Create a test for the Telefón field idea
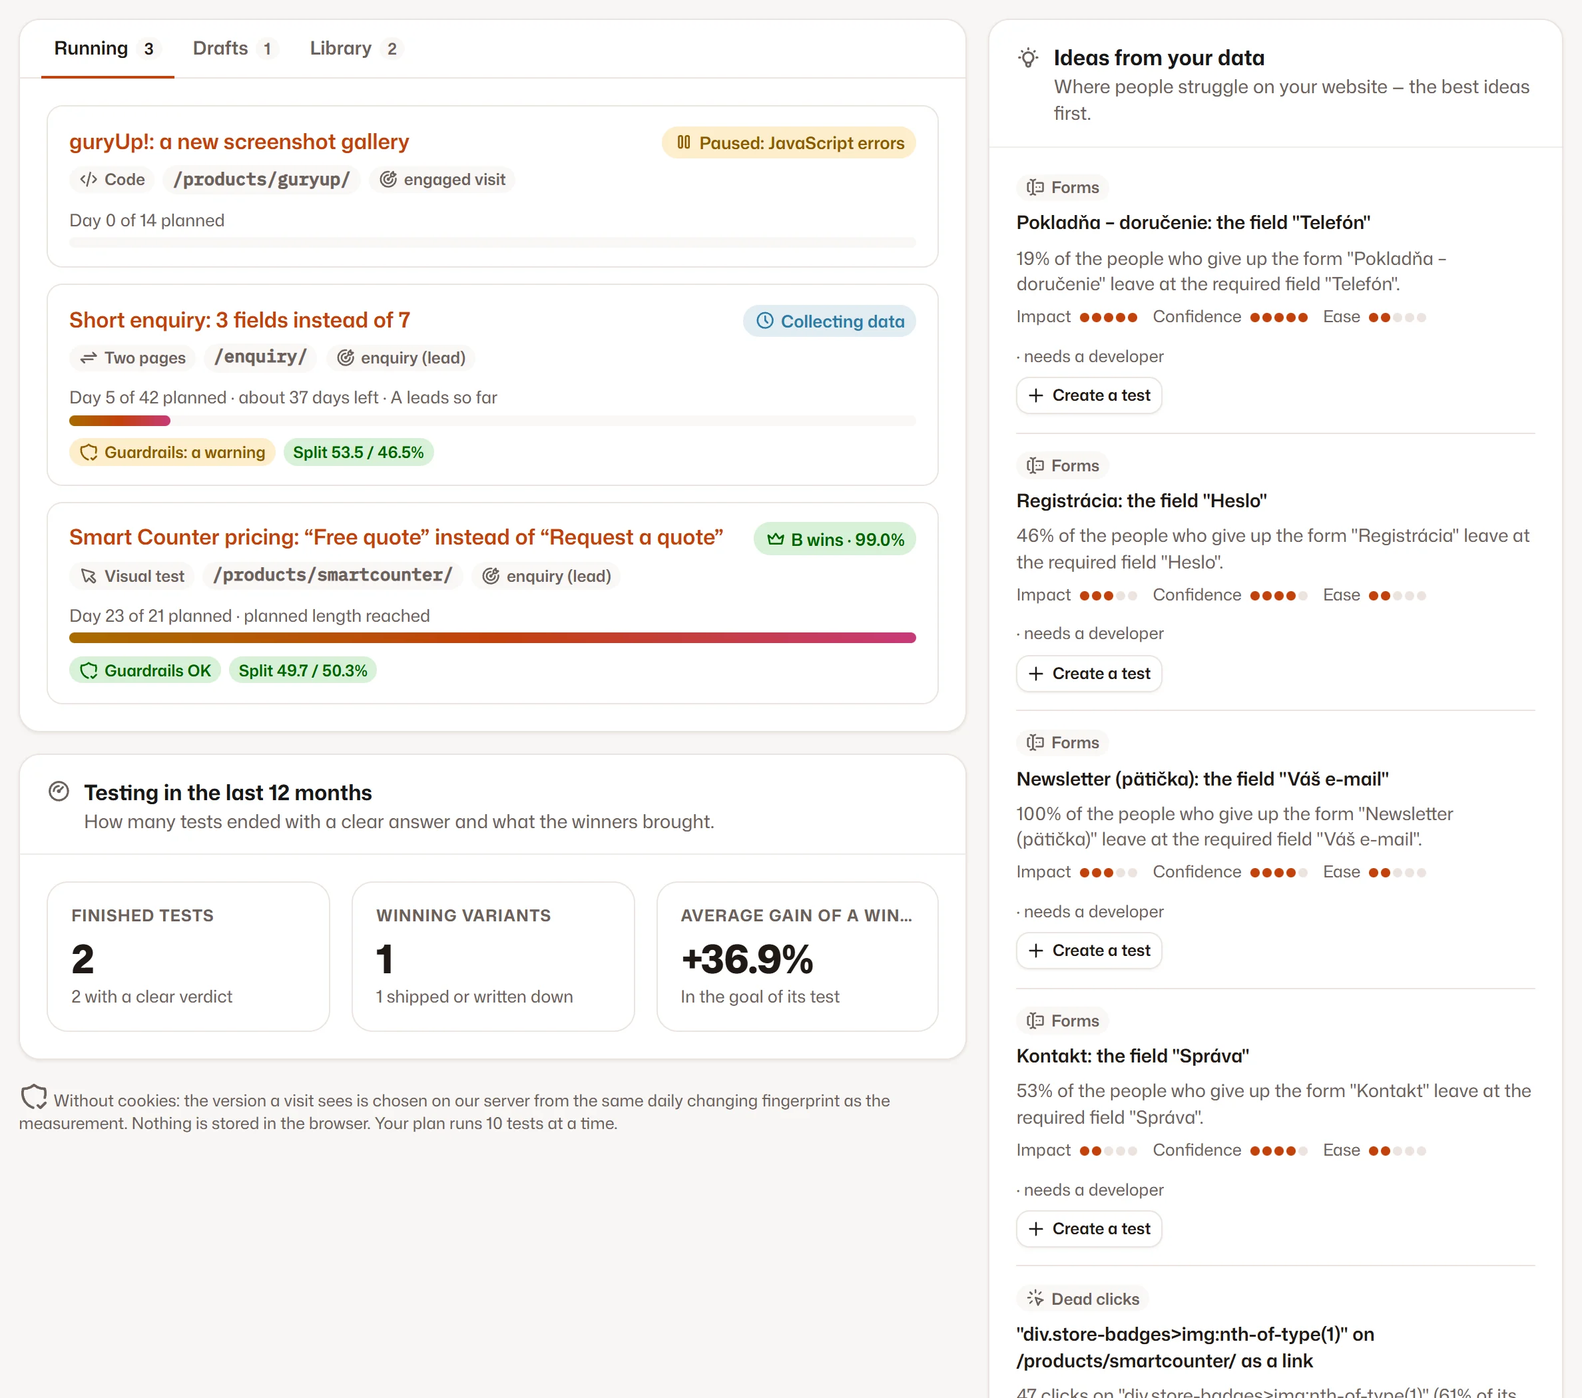 (1089, 395)
